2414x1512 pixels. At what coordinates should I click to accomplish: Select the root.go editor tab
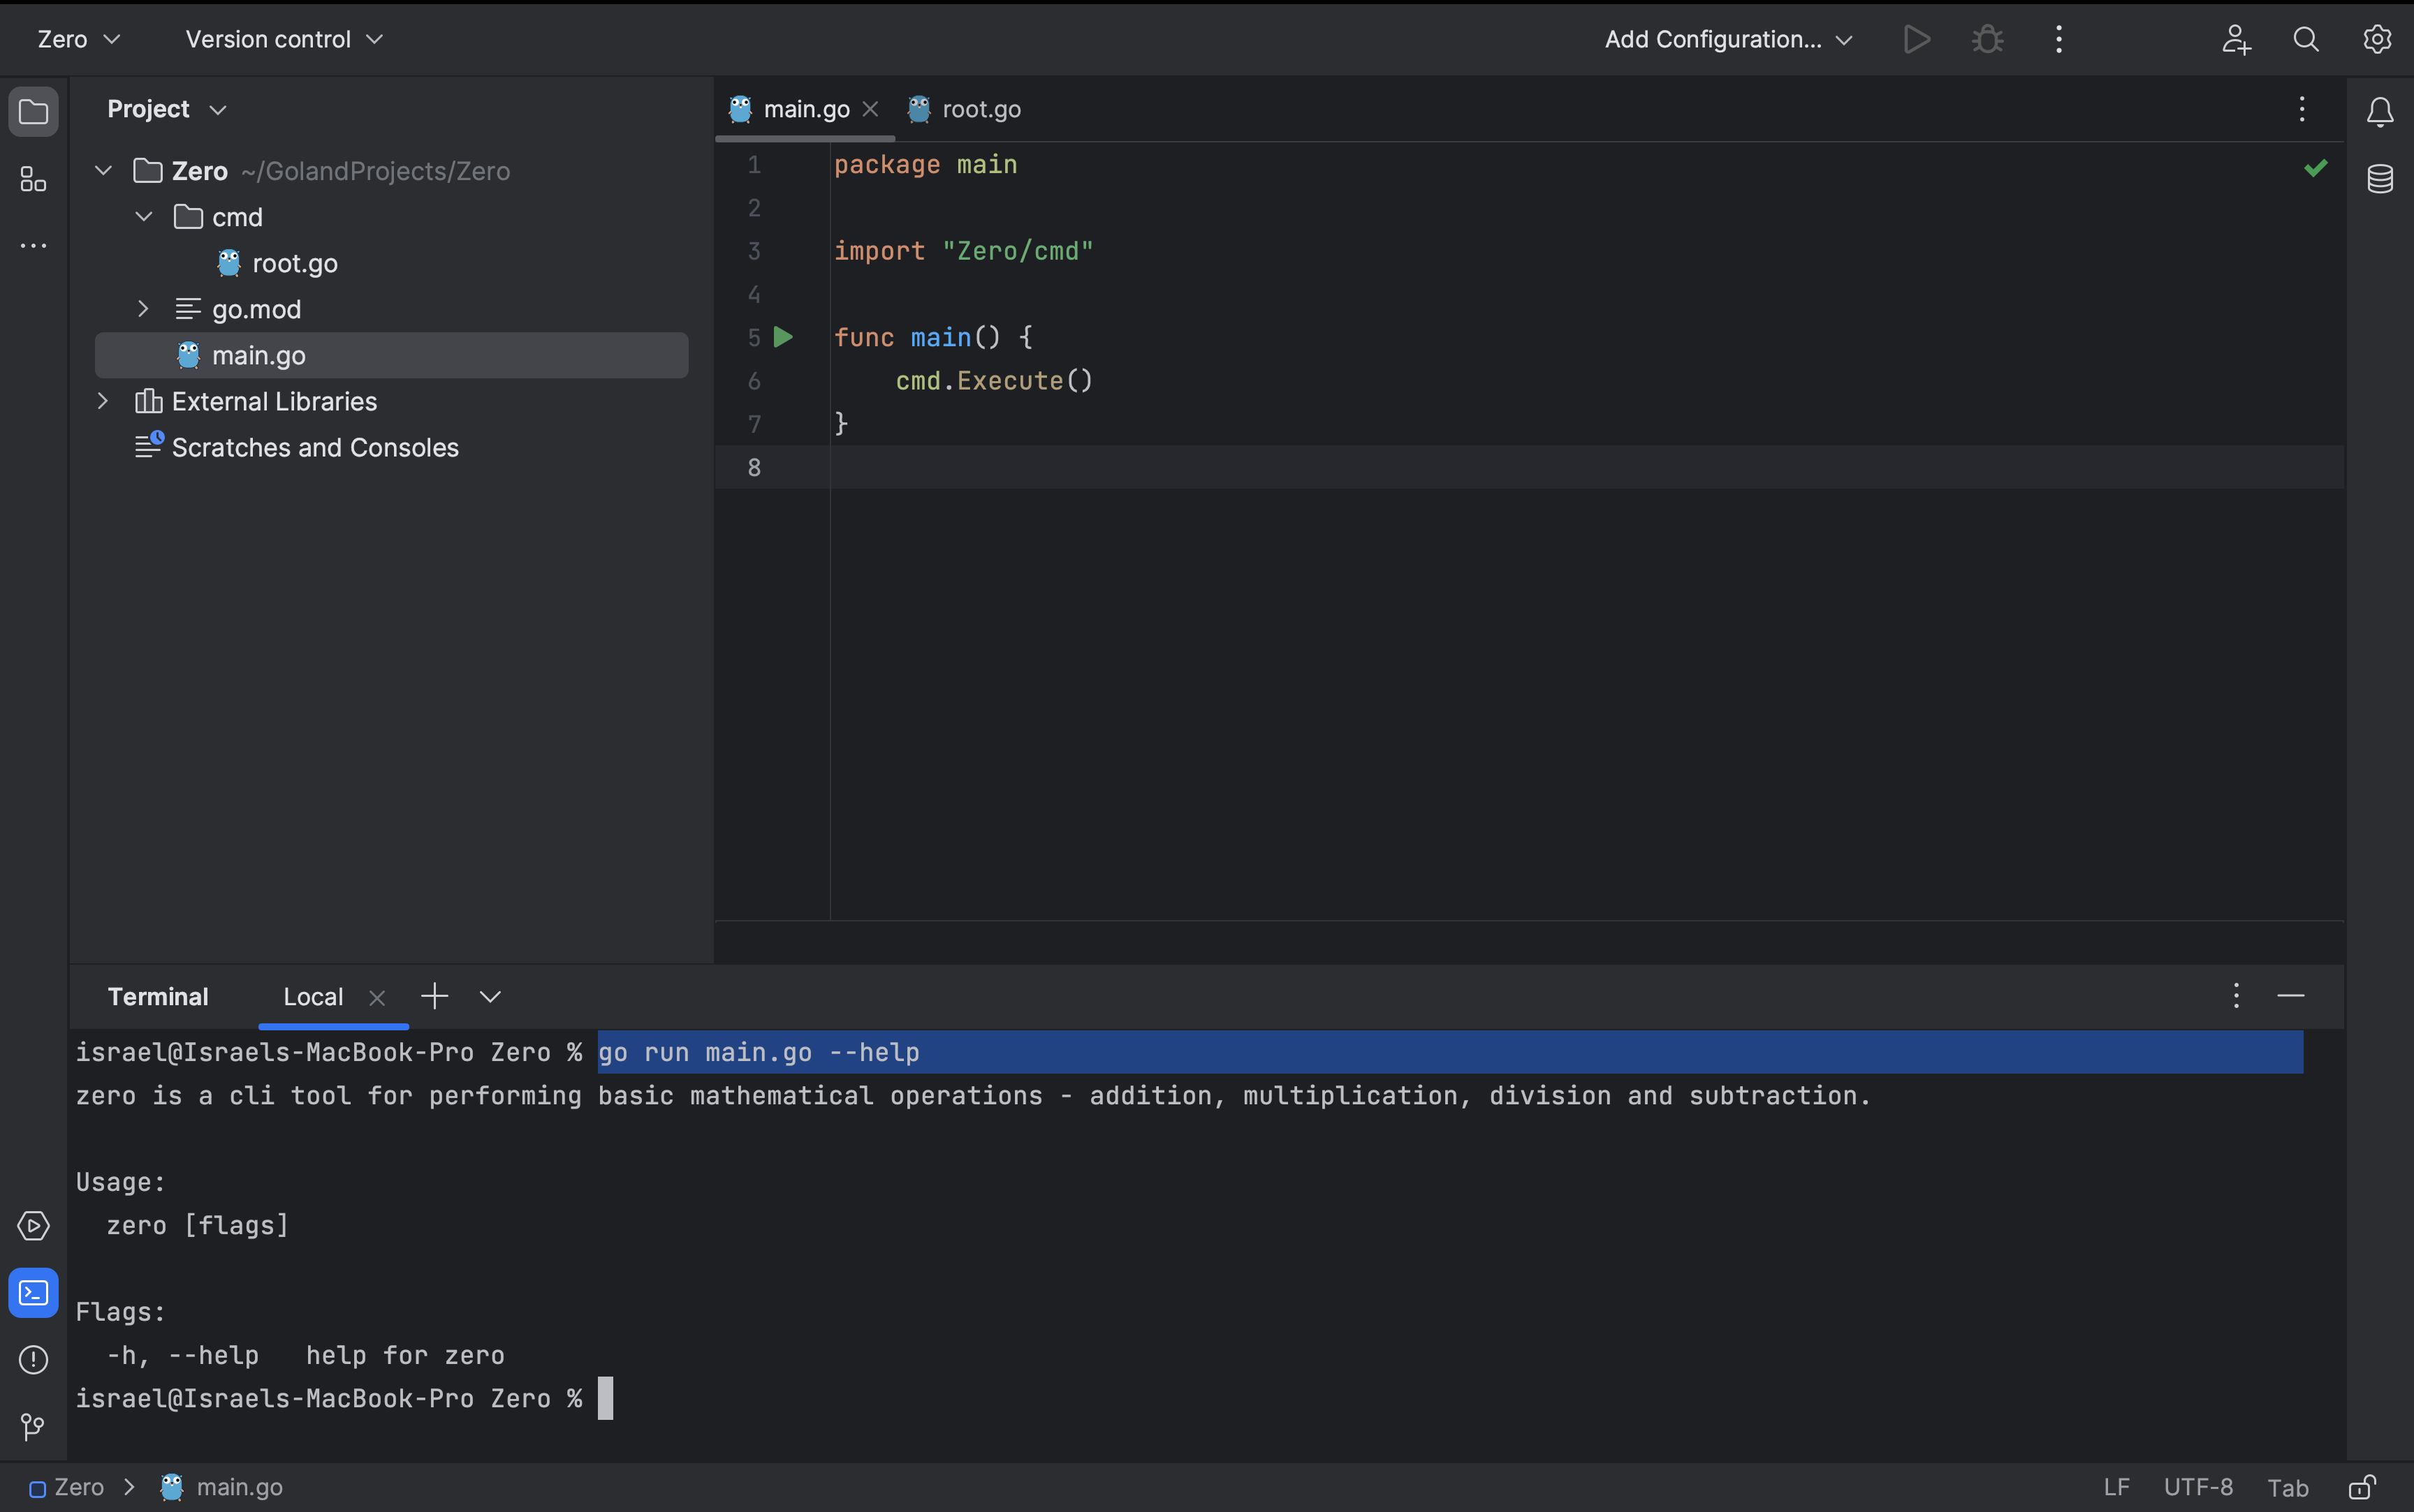[x=981, y=110]
